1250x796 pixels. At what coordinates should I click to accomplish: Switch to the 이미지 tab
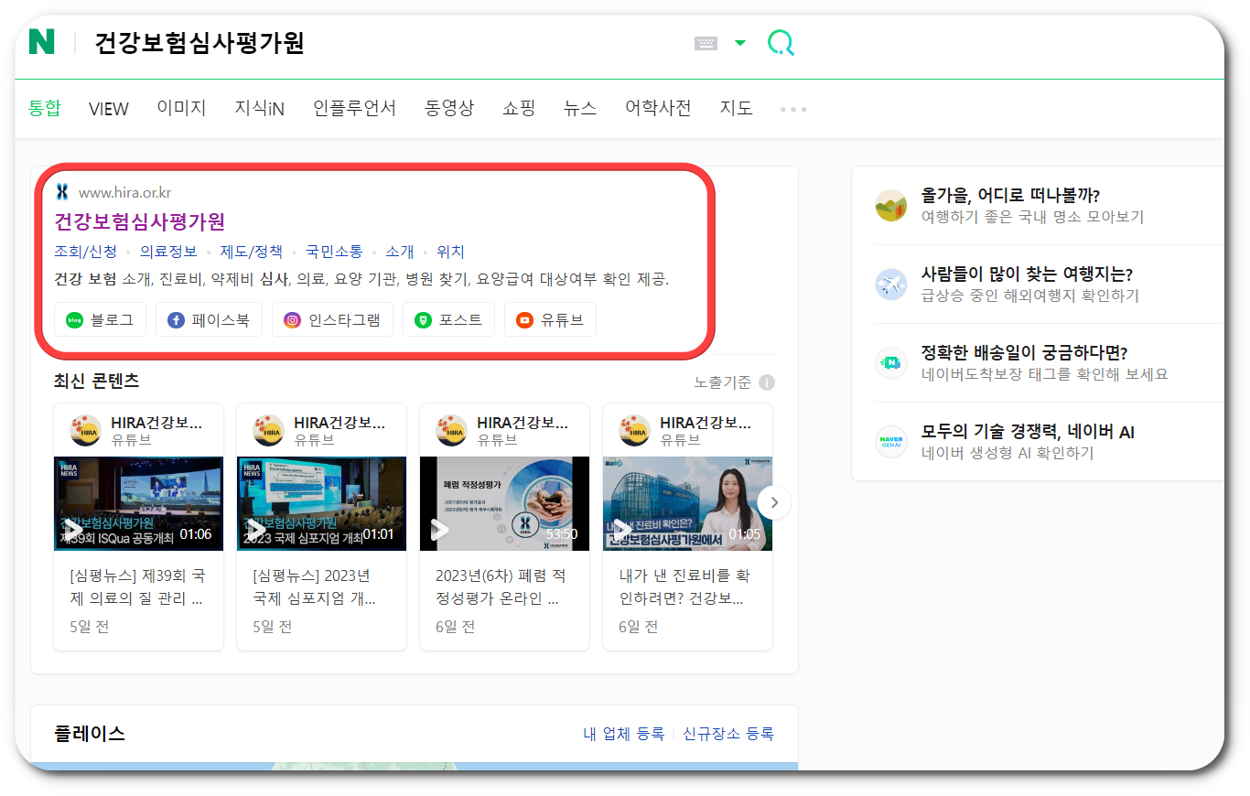click(180, 108)
